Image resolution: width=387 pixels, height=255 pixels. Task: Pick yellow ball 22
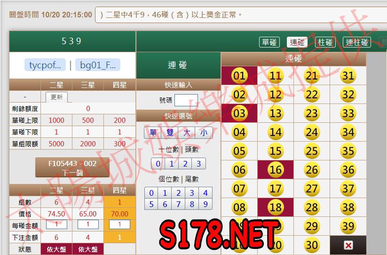point(312,95)
